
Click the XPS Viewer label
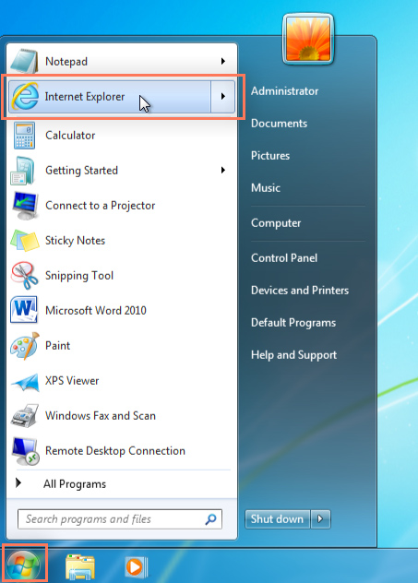[x=72, y=381]
